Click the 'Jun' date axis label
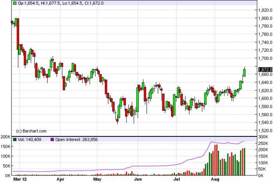 click(x=138, y=179)
